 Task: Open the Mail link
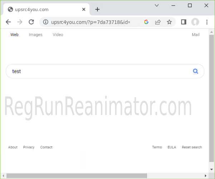pyautogui.click(x=196, y=35)
